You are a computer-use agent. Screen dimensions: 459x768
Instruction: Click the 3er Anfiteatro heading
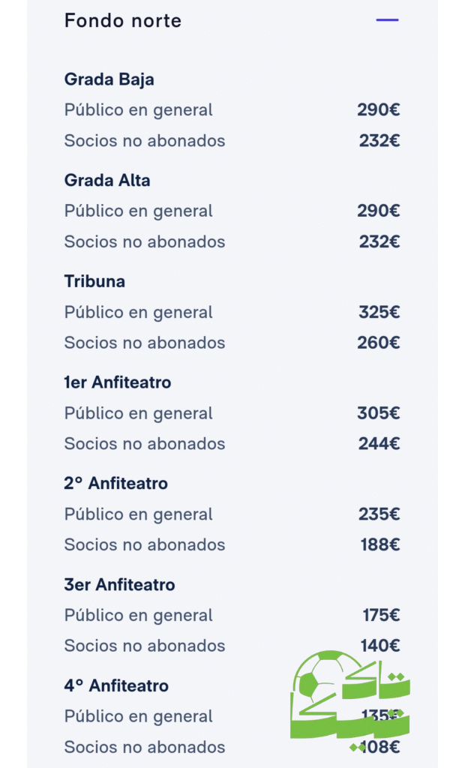[x=120, y=585]
